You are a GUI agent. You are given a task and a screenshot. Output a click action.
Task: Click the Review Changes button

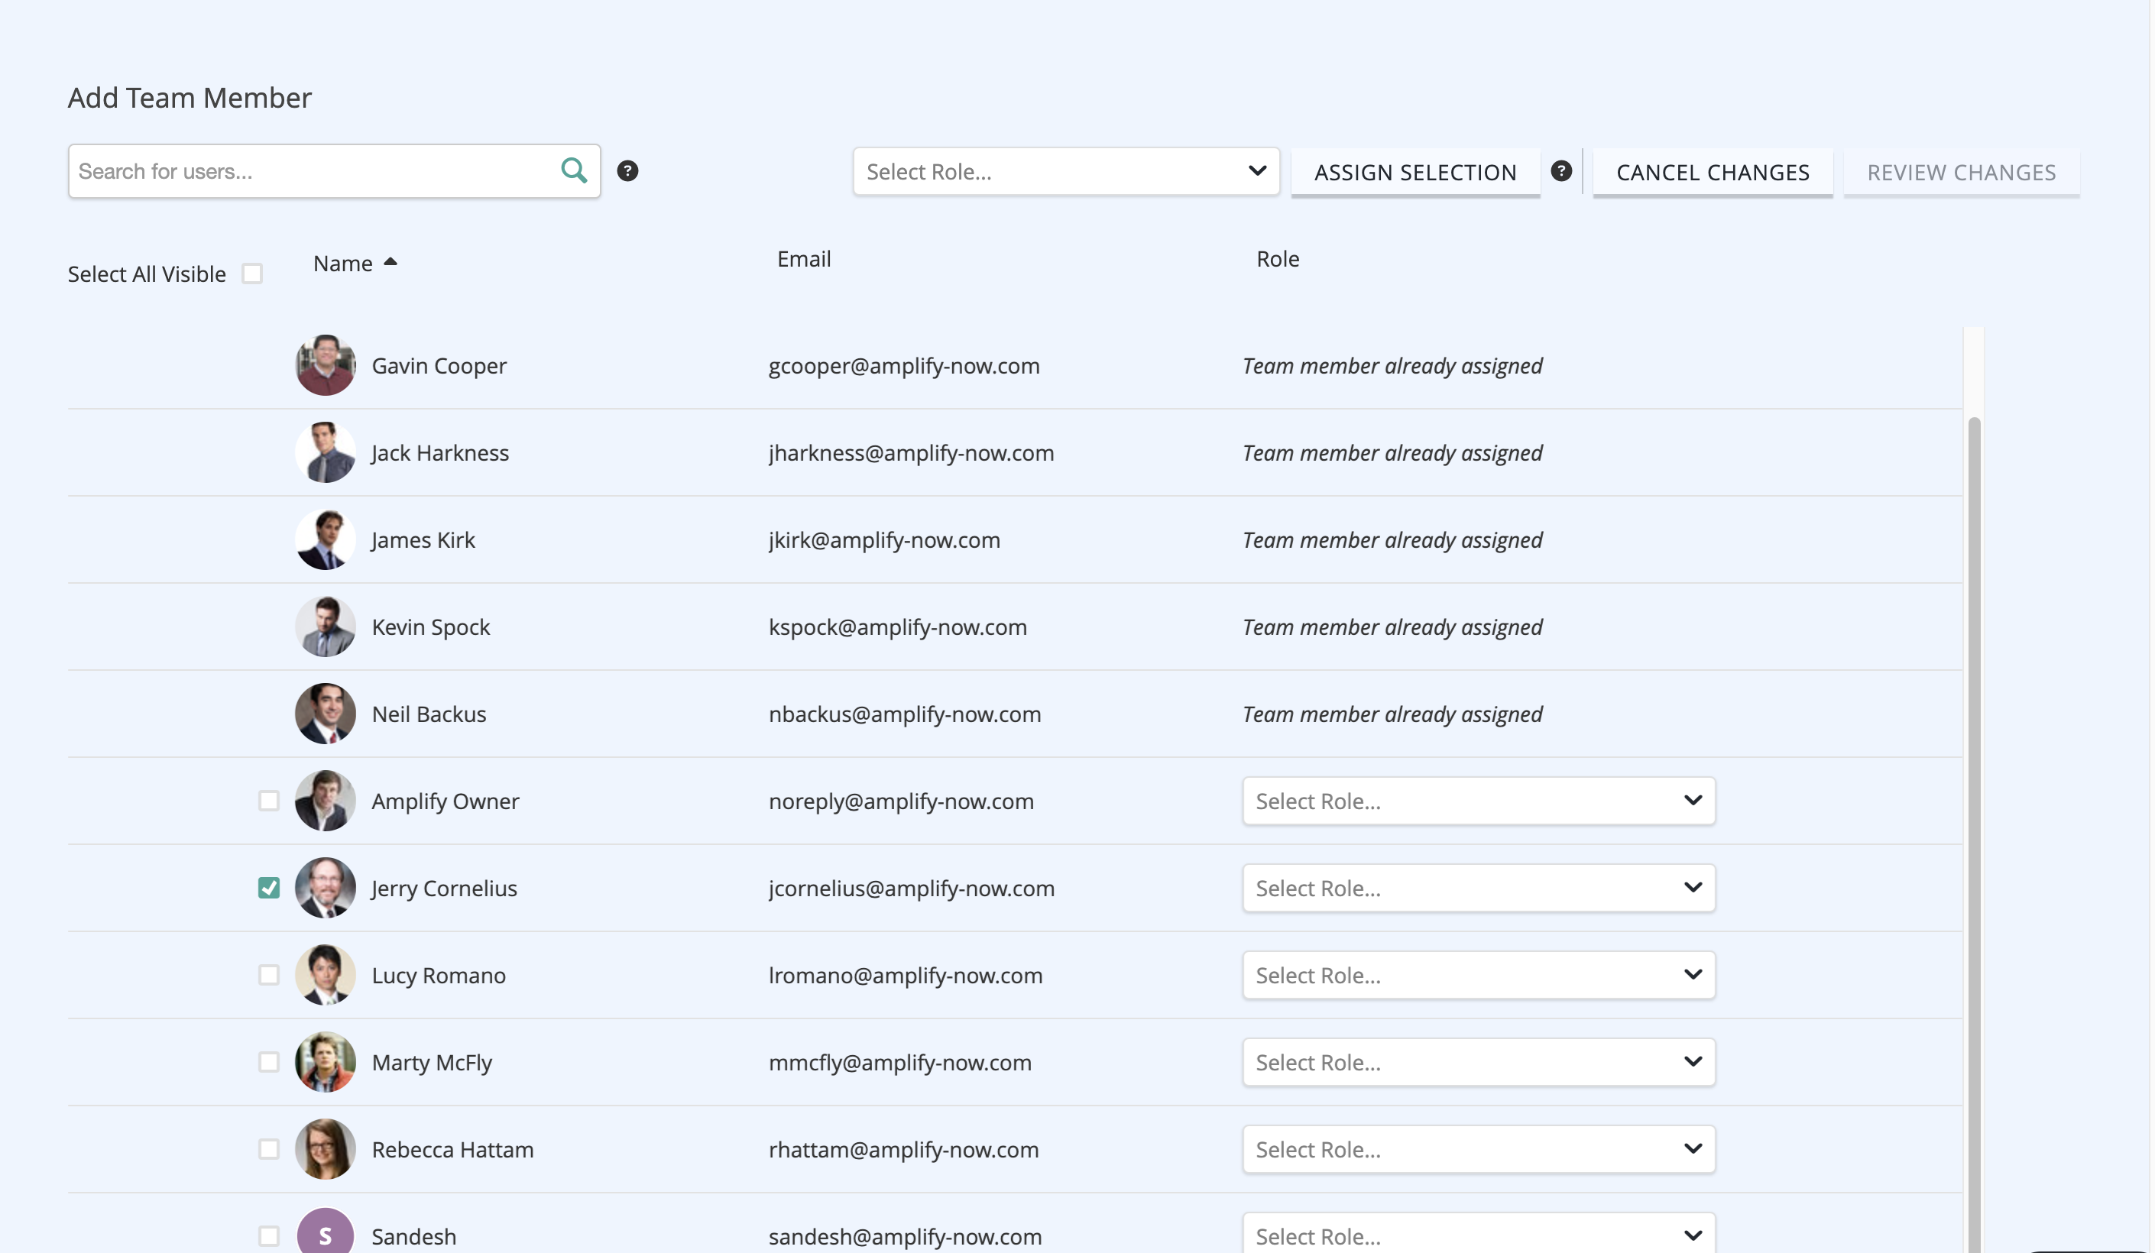[x=1961, y=173]
